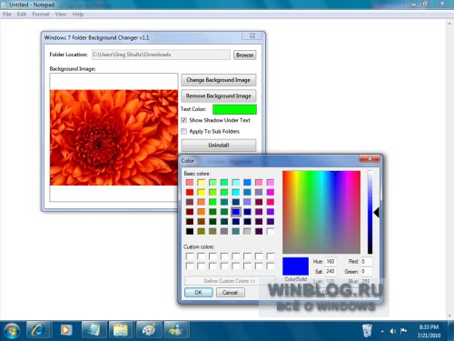Click the Folder Location path field
Image resolution: width=454 pixels, height=341 pixels.
pyautogui.click(x=161, y=55)
